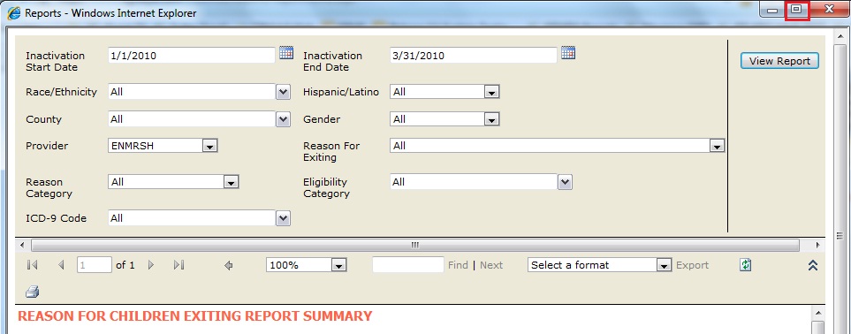Click horizontal scrollbar right arrow
The height and width of the screenshot is (334, 851).
point(817,246)
